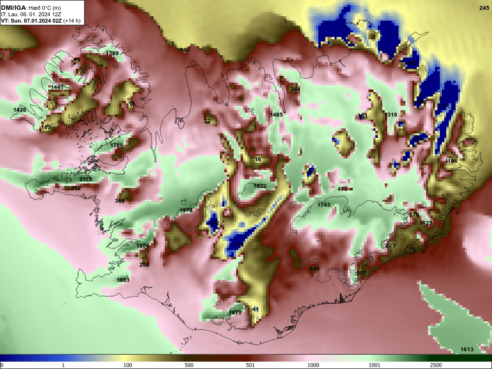Click the 'DMI/IGA: Hæð 0°C (m)' title text

pyautogui.click(x=31, y=8)
